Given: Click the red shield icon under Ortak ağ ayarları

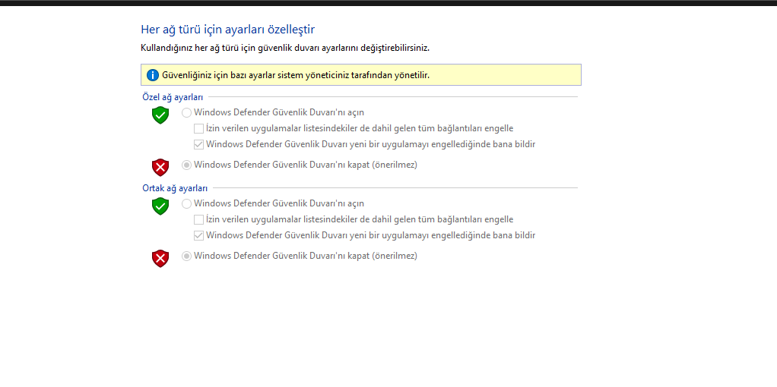Looking at the screenshot, I should click(x=160, y=259).
